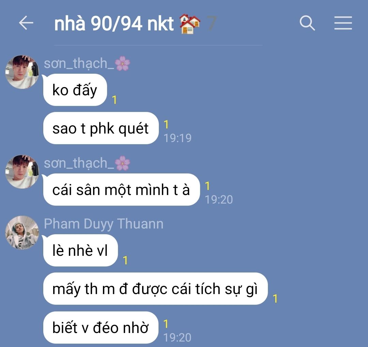Tap the back arrow icon

[x=26, y=23]
